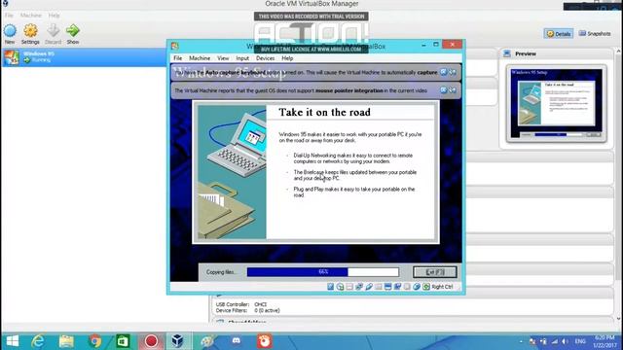Click scrollbar up arrow in details pane
The image size is (623, 350).
(619, 52)
